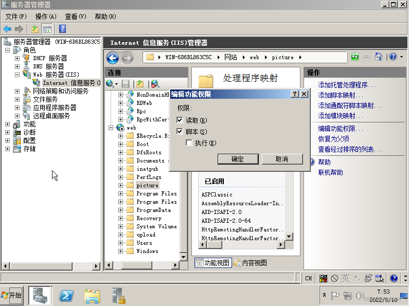Click the volume speaker tray icon
Viewport: 409px width, 306px height.
[x=360, y=296]
